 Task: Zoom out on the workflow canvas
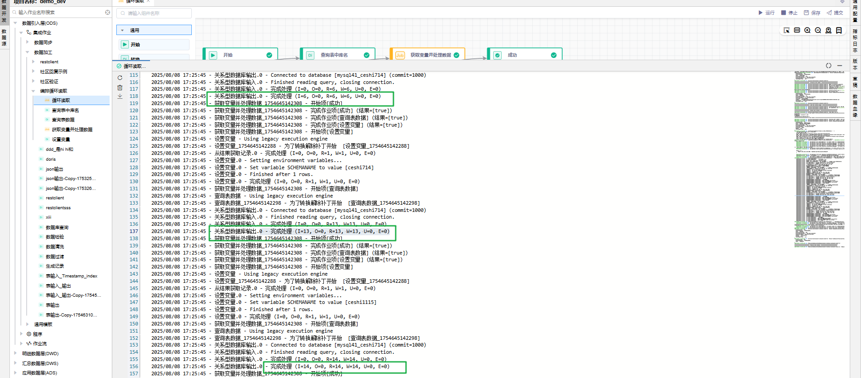click(x=818, y=31)
